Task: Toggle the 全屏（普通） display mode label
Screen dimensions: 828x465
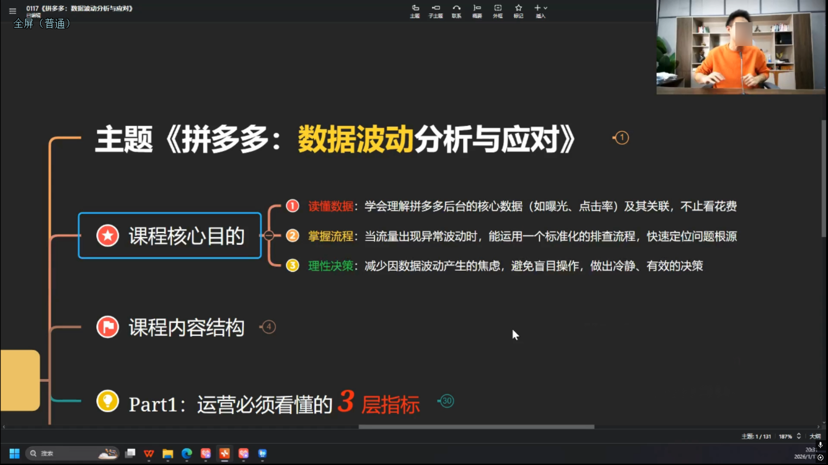Action: (x=41, y=23)
